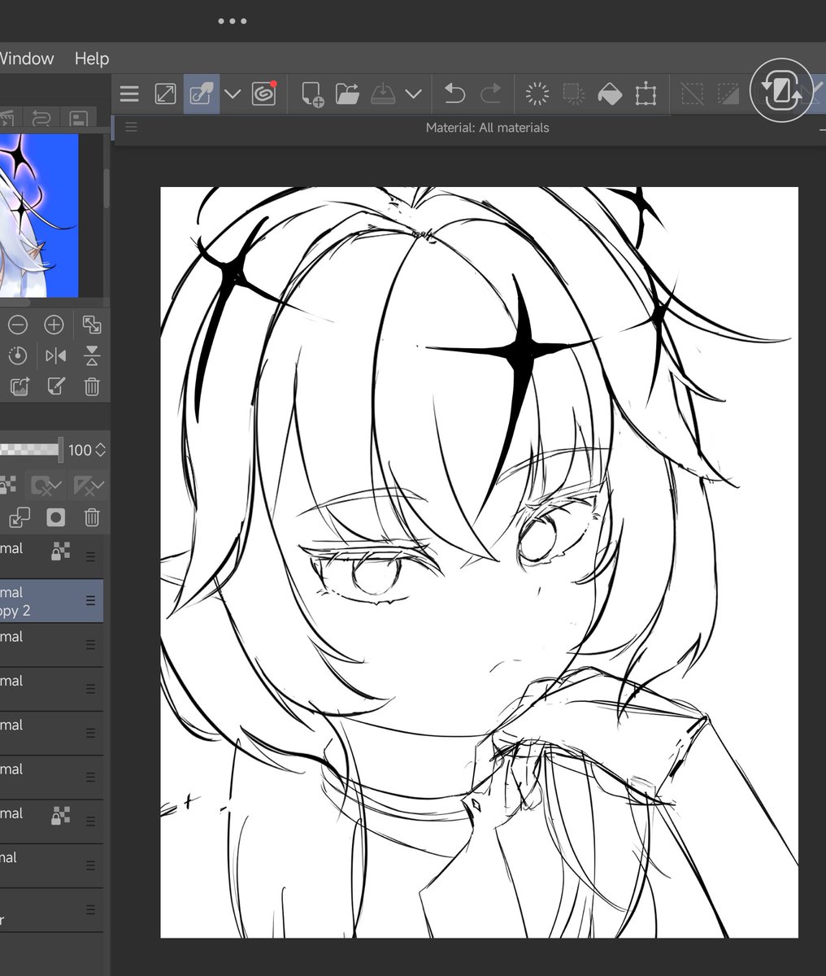826x976 pixels.
Task: Select the Fill bucket icon in command bar
Action: pyautogui.click(x=610, y=94)
